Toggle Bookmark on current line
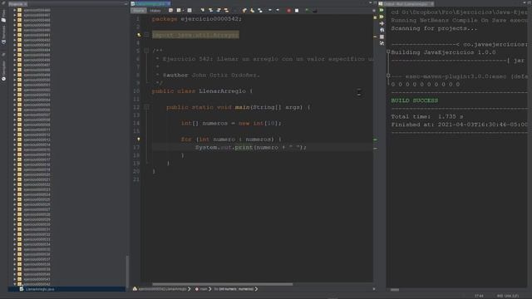The width and height of the screenshot is (532, 299). click(260, 11)
